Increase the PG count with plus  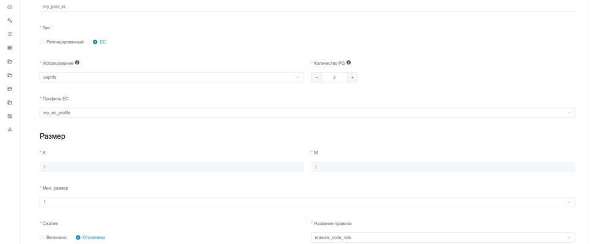click(352, 78)
